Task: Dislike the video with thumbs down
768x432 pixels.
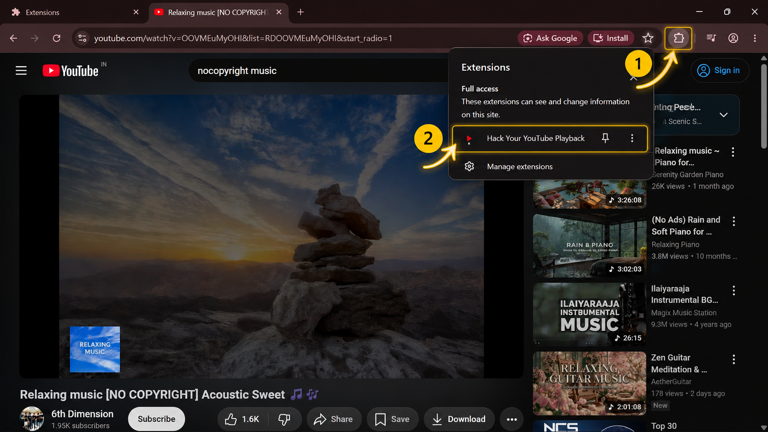Action: 284,419
